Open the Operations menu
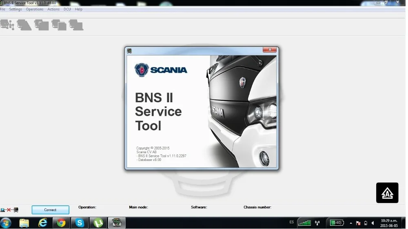 coord(35,9)
